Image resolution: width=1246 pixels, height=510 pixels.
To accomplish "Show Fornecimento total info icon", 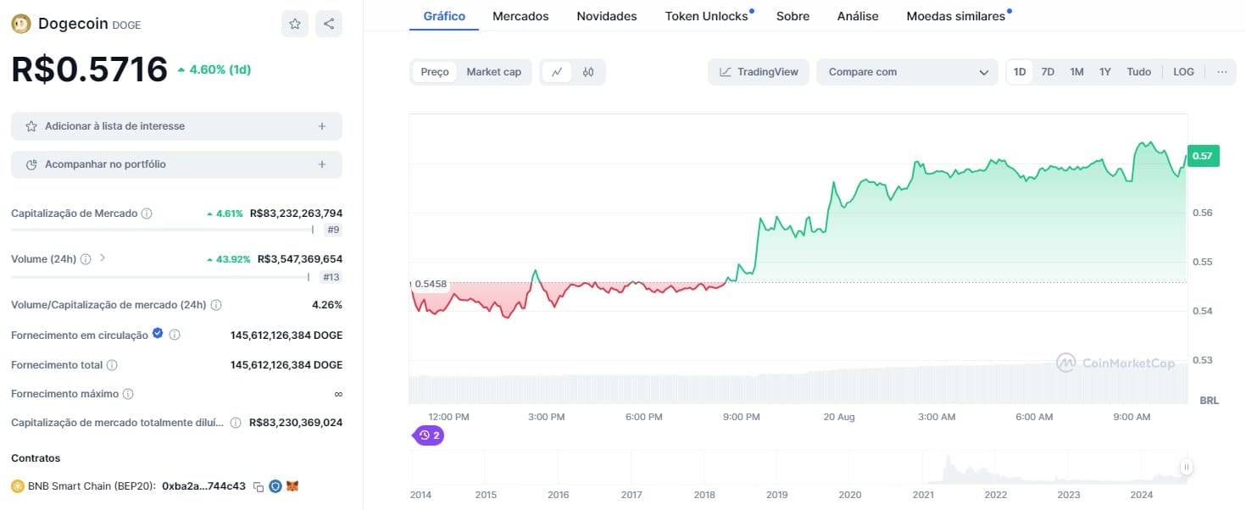I will (x=112, y=365).
